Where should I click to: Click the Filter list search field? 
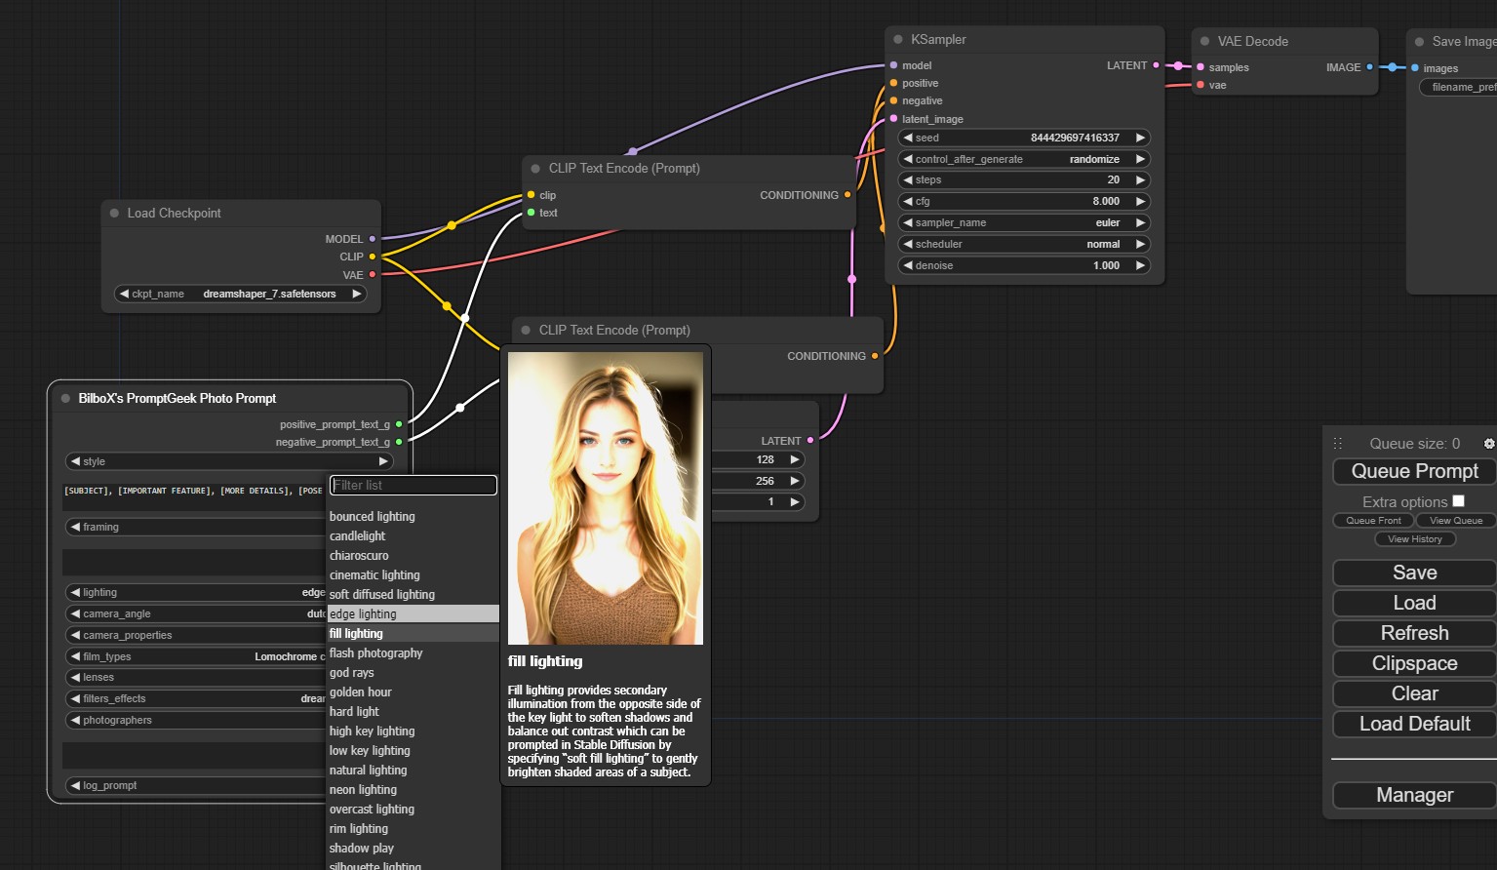tap(414, 485)
